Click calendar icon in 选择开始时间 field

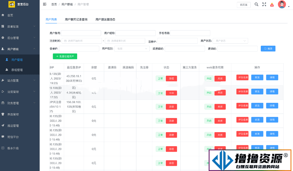coord(65,41)
